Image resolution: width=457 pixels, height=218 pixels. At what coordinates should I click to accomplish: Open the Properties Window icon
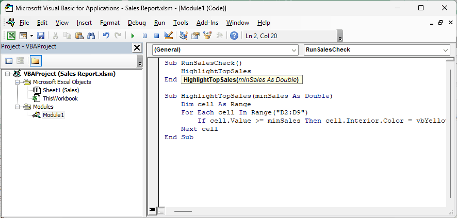pos(195,36)
